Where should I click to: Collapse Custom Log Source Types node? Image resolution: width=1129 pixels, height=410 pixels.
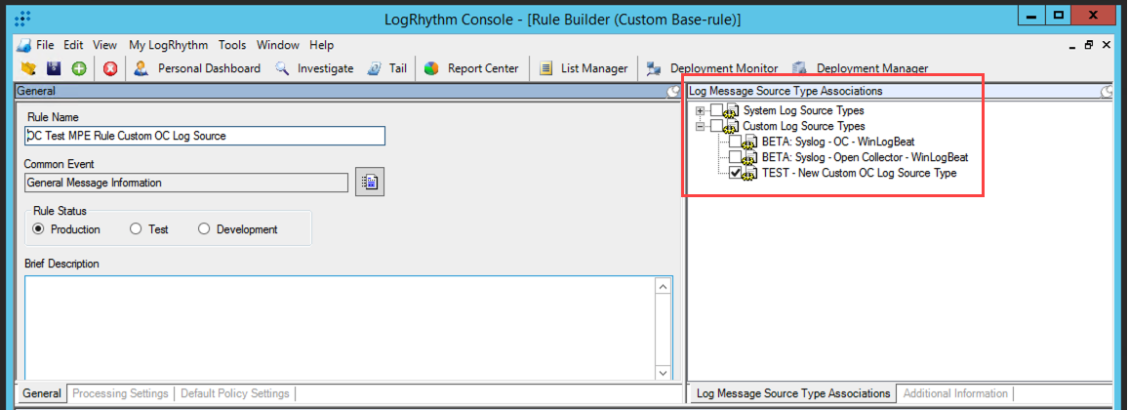click(x=700, y=126)
